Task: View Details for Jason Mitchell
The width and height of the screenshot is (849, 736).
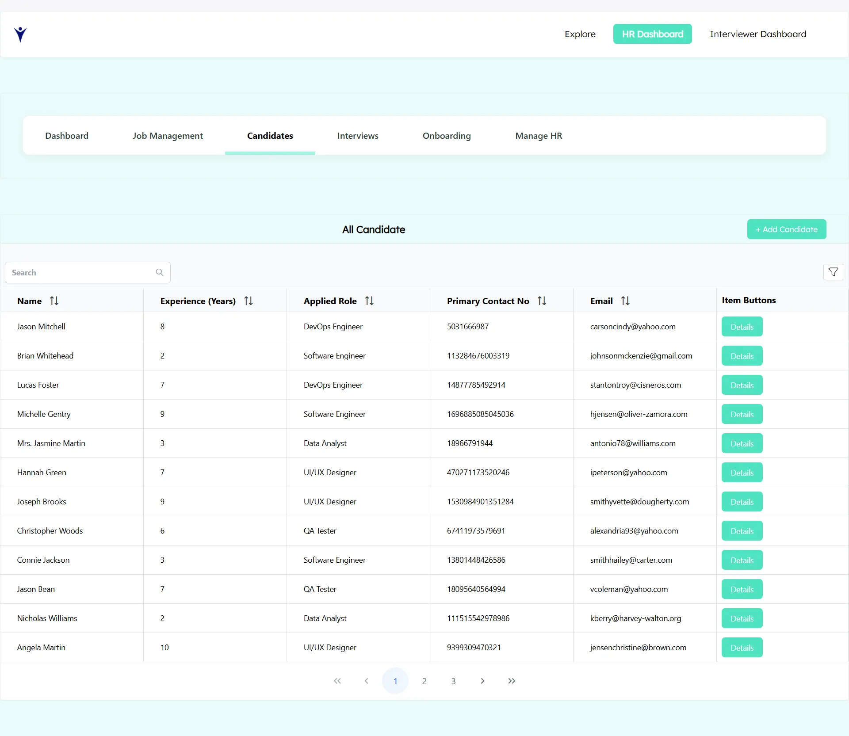Action: click(x=742, y=327)
